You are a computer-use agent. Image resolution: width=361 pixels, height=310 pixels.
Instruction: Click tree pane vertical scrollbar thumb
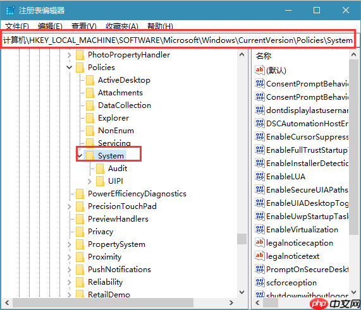click(x=242, y=239)
